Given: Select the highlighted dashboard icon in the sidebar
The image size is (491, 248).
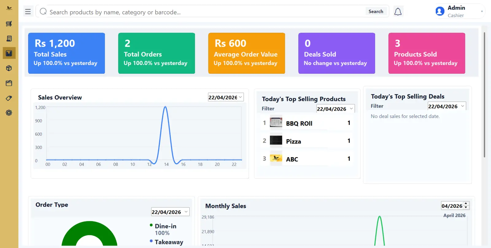Looking at the screenshot, I should pos(9,53).
